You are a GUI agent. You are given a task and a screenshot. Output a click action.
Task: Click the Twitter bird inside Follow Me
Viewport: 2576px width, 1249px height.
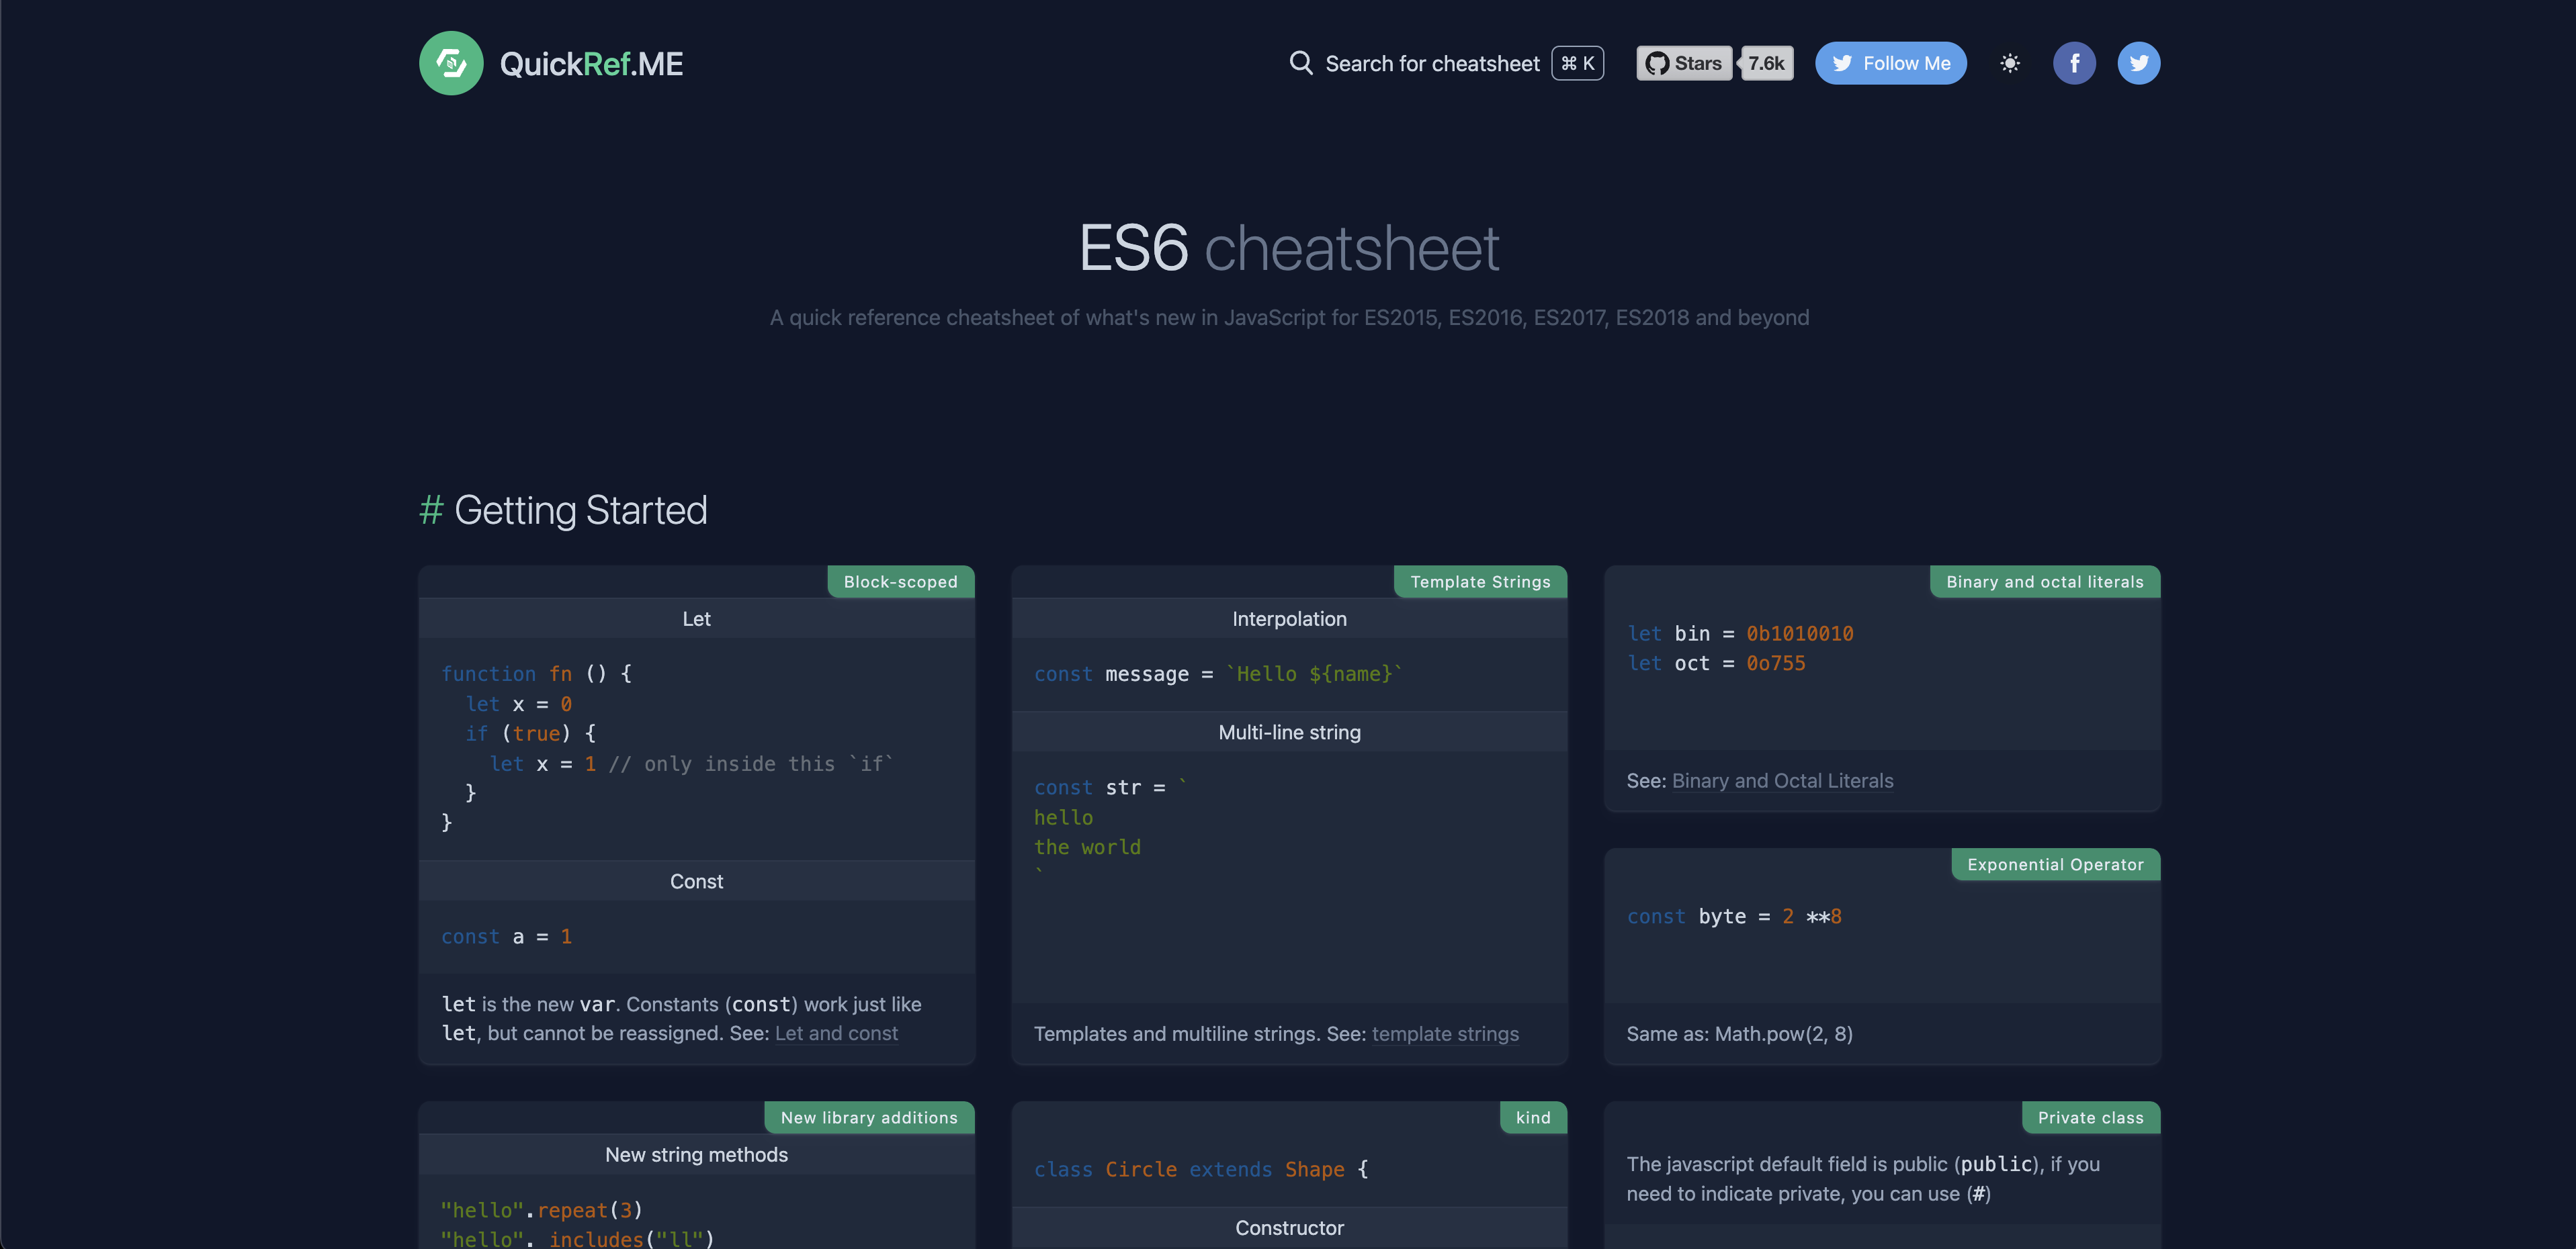point(1841,63)
